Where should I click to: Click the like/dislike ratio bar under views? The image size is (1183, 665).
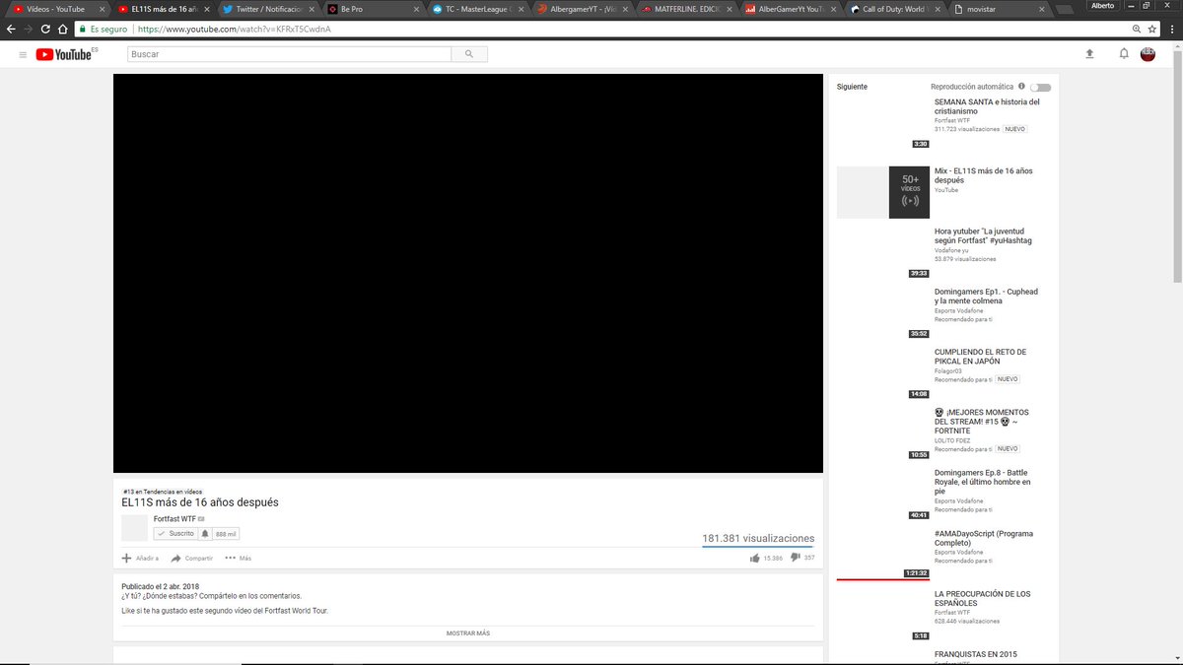coord(758,547)
